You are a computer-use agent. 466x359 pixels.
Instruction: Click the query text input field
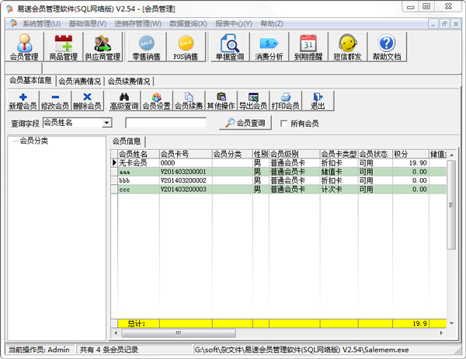[x=166, y=123]
